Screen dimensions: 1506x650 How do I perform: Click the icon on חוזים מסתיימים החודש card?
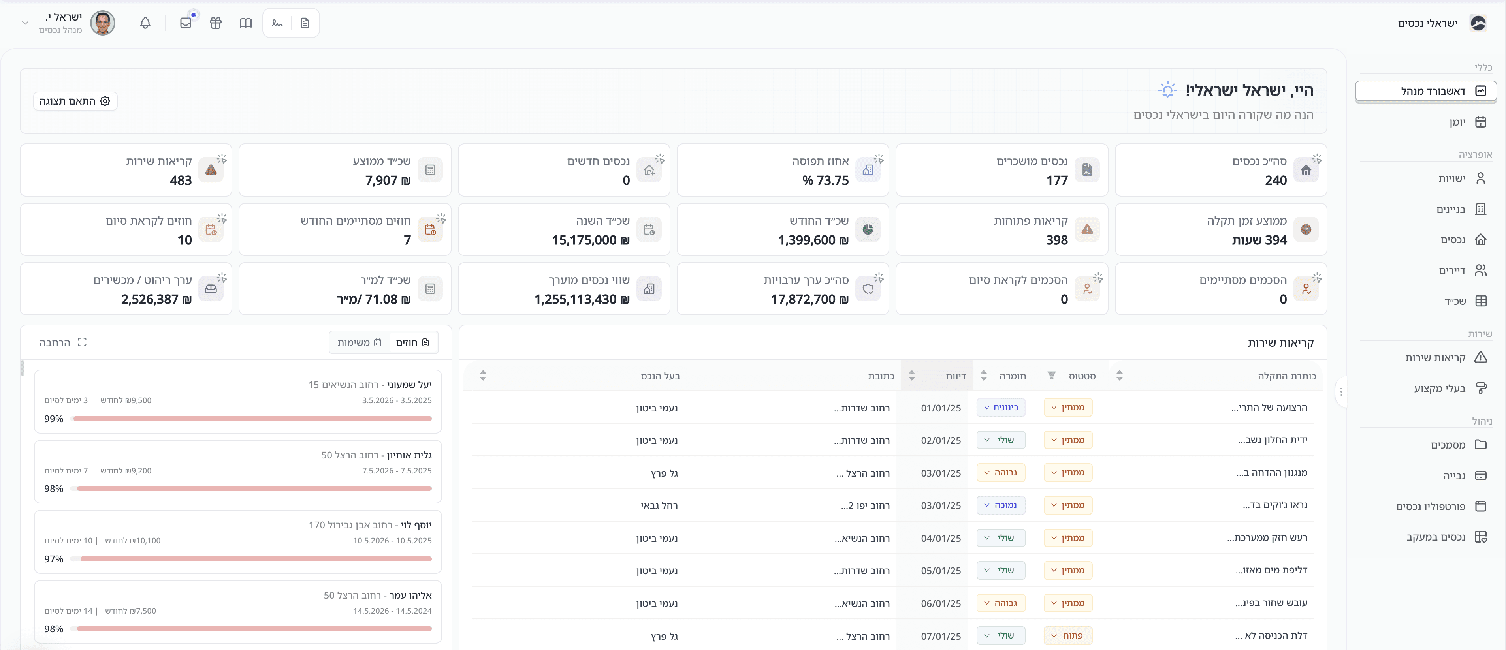[x=430, y=230]
